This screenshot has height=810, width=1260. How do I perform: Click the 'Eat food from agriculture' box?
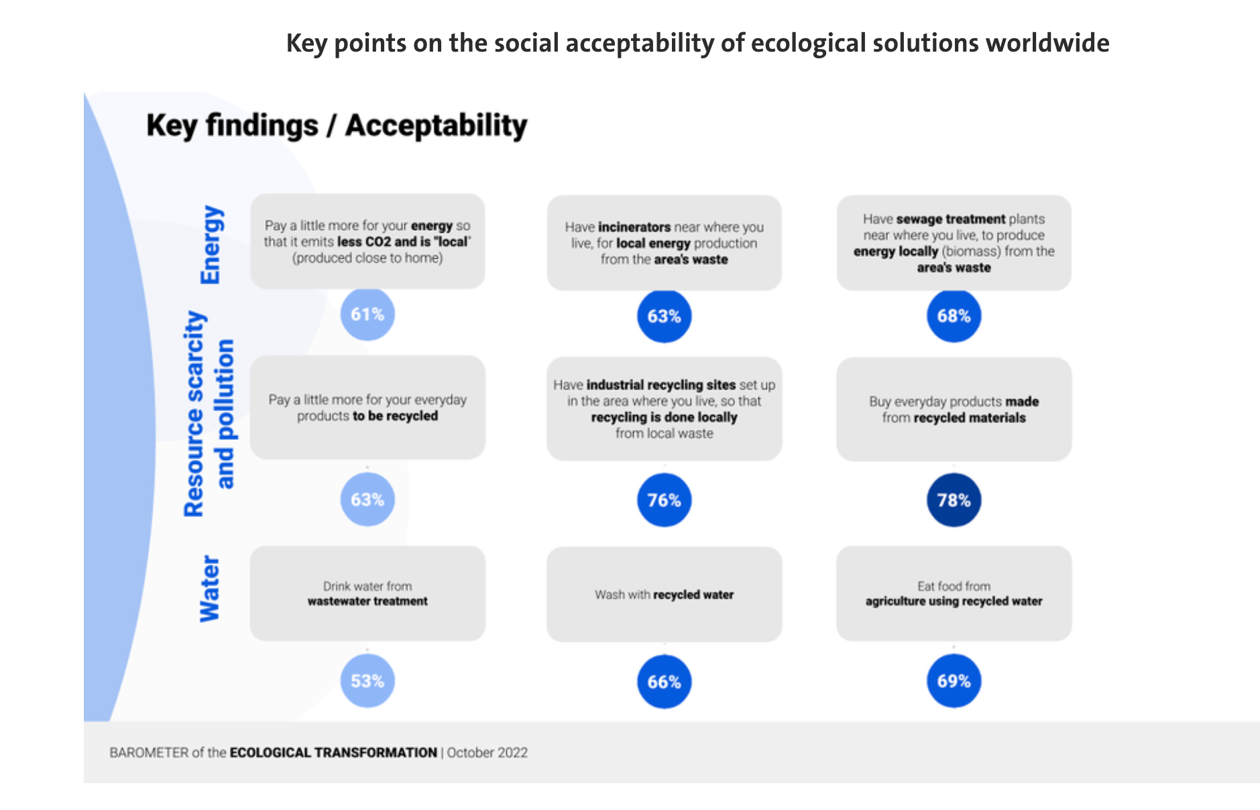(954, 593)
